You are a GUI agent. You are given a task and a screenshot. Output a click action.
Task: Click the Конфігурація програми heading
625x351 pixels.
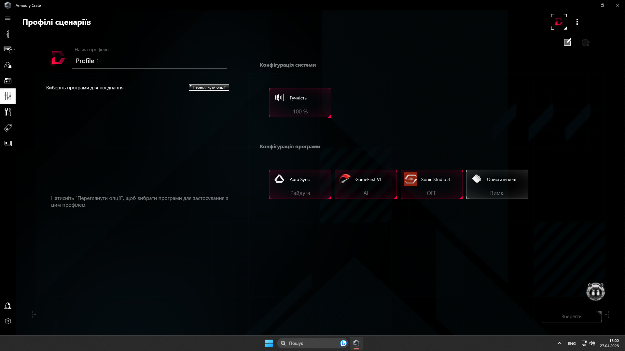click(x=290, y=147)
